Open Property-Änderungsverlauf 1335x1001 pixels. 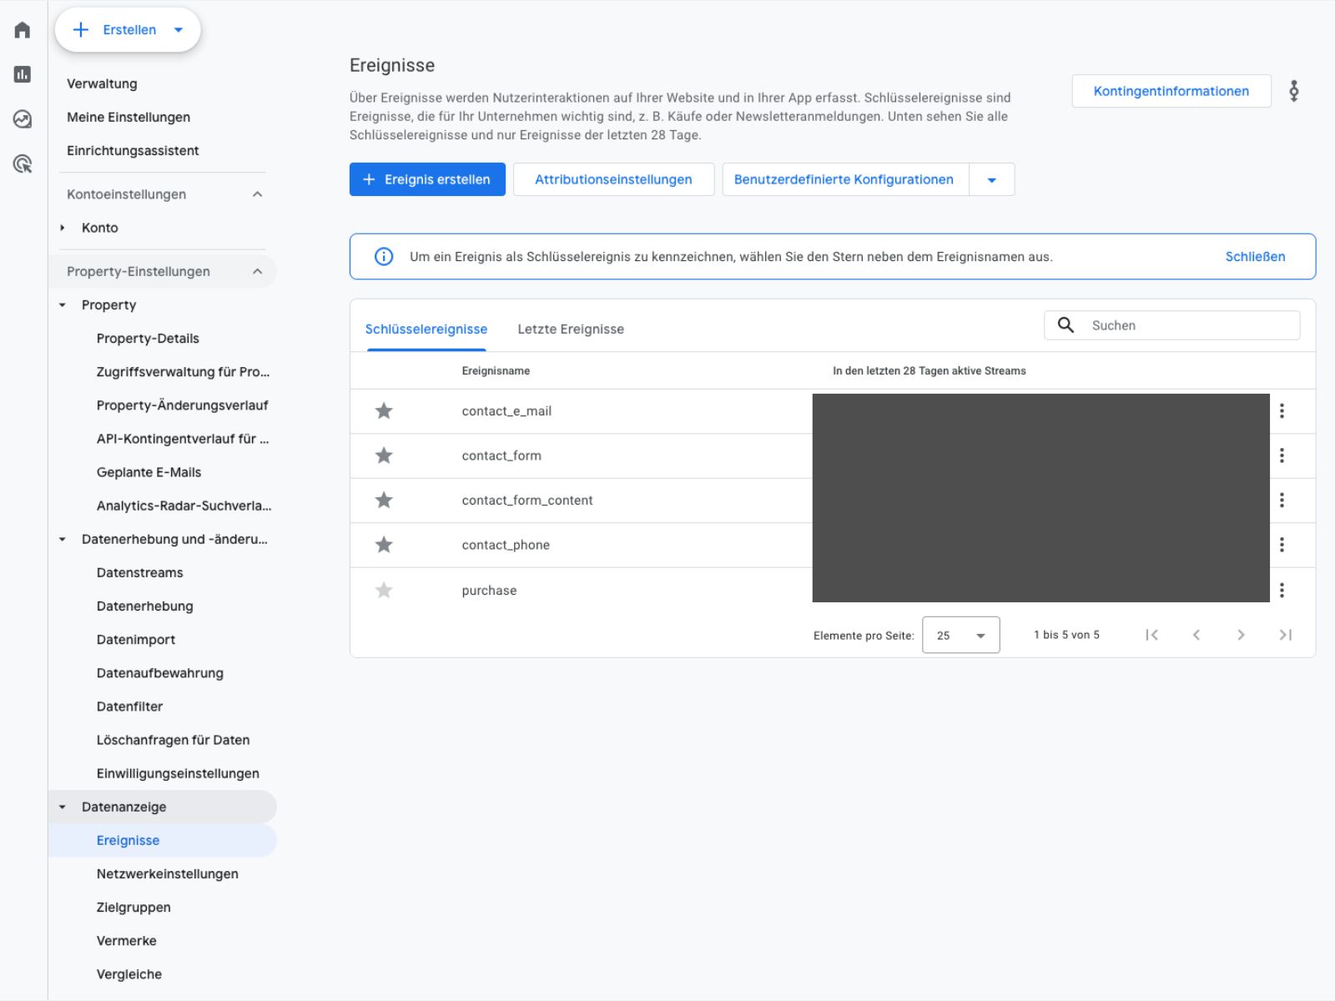183,405
